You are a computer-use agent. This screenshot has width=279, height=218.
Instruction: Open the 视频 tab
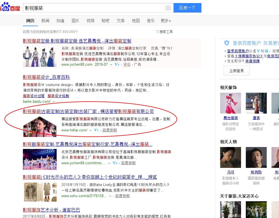(x=90, y=21)
